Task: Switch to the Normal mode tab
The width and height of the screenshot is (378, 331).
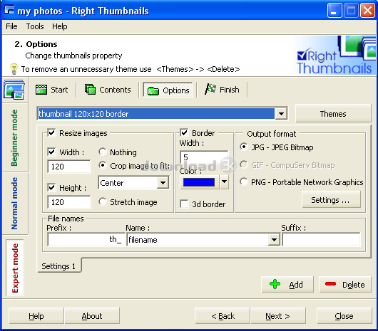Action: (x=15, y=204)
